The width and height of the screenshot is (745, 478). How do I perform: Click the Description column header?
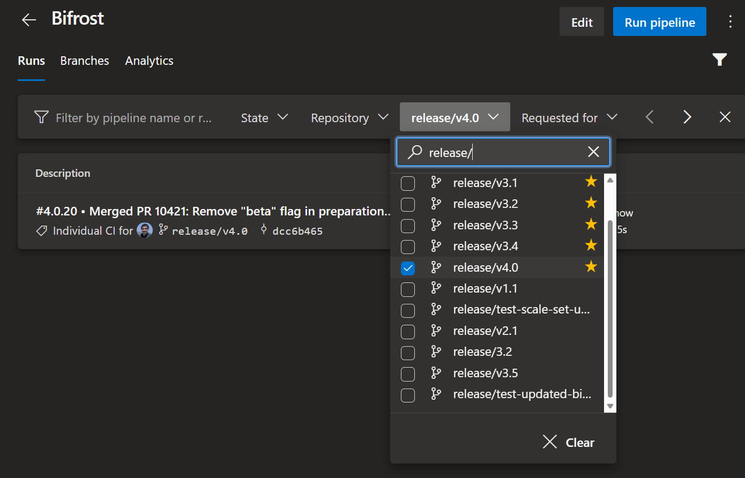click(63, 173)
